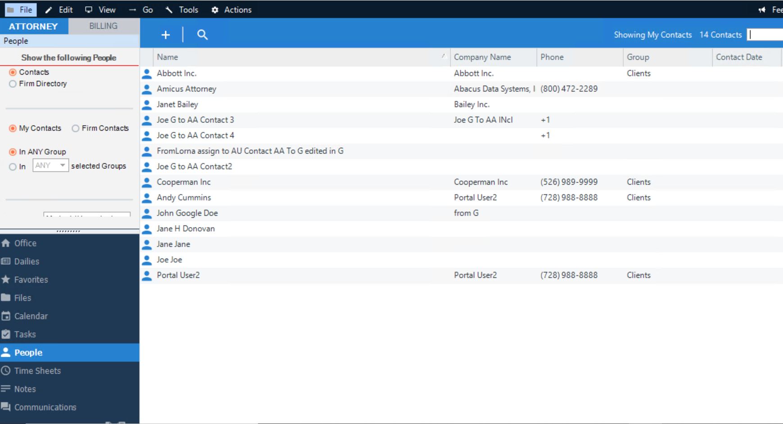The height and width of the screenshot is (424, 783).
Task: Add a new contact with the plus icon
Action: point(165,34)
